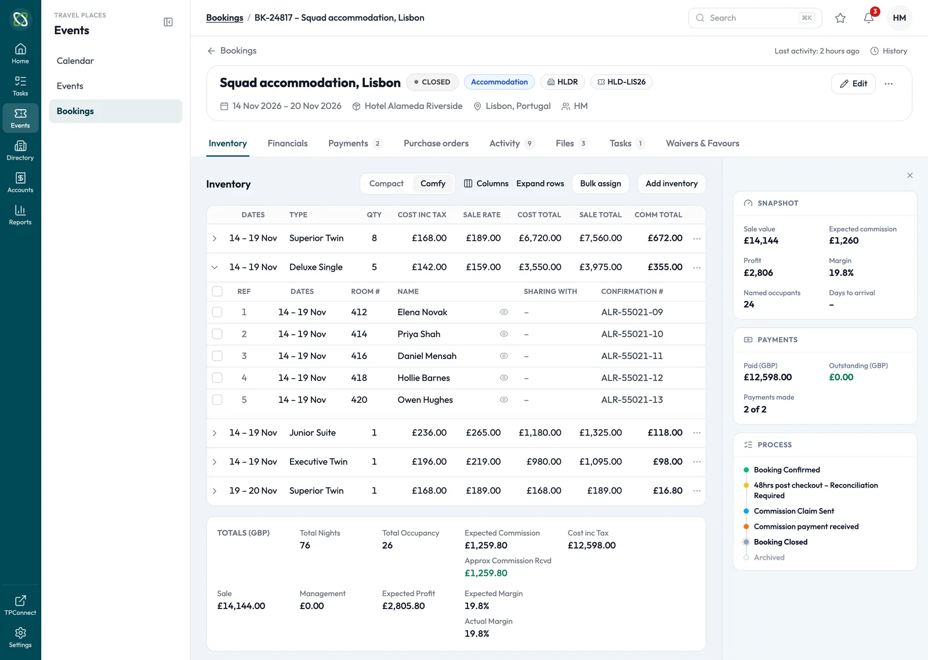Screen dimensions: 928x660
Task: Click the Bulk assign button
Action: [600, 183]
